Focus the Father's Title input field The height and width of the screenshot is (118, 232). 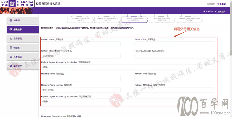[174, 44]
